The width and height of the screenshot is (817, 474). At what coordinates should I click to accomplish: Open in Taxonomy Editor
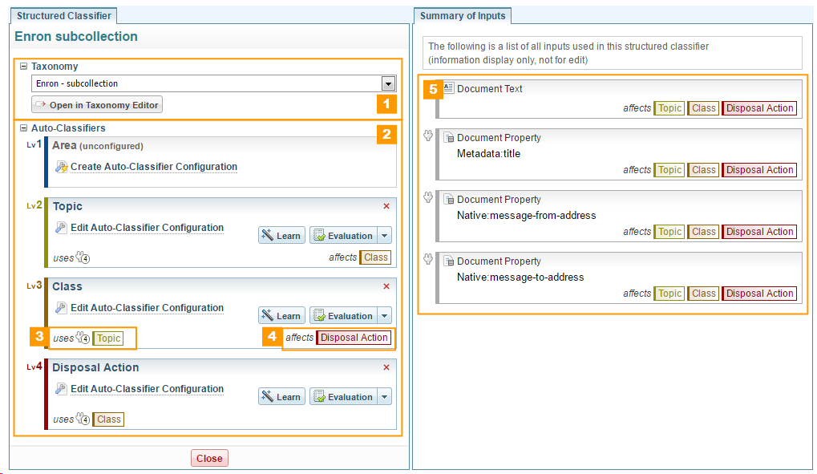click(97, 104)
